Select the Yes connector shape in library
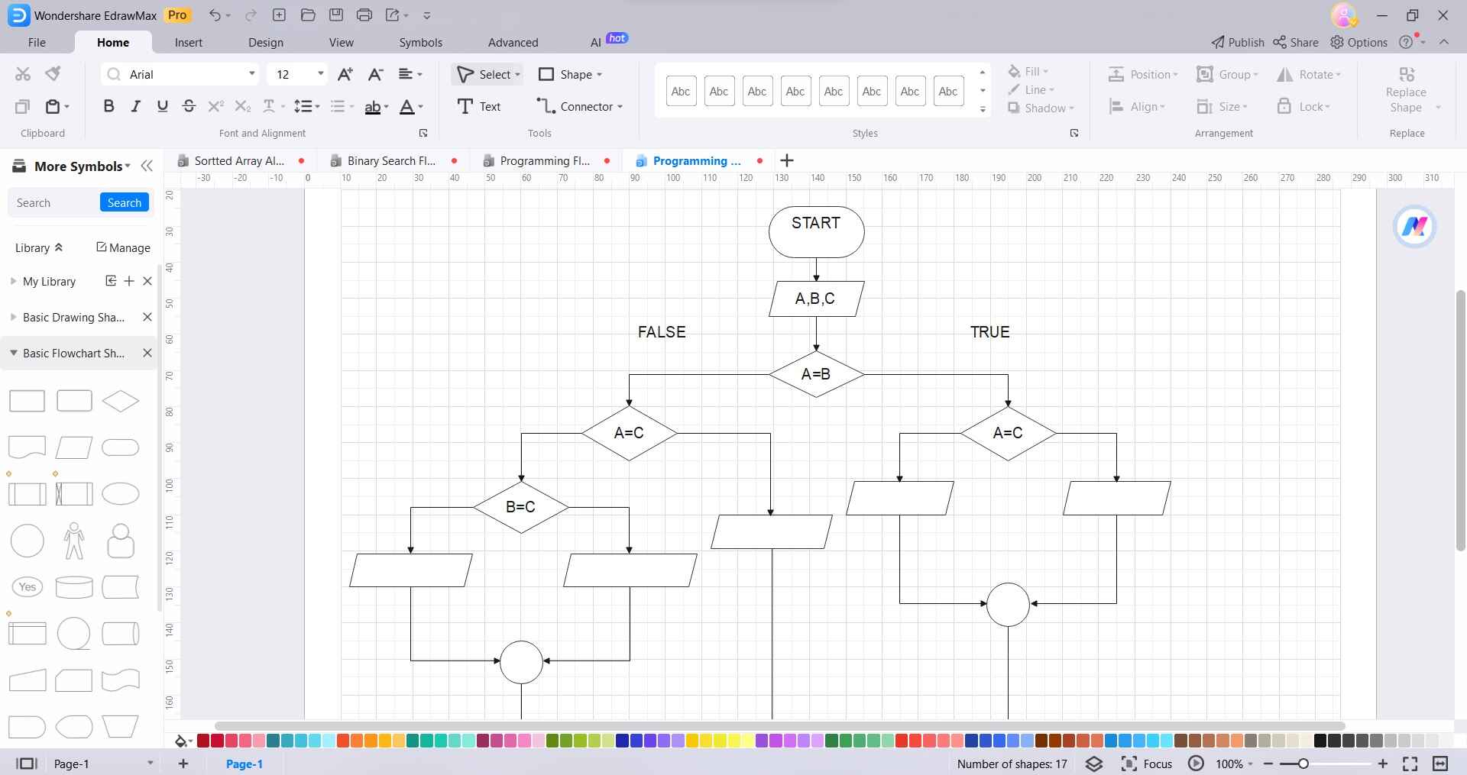1467x775 pixels. point(28,587)
